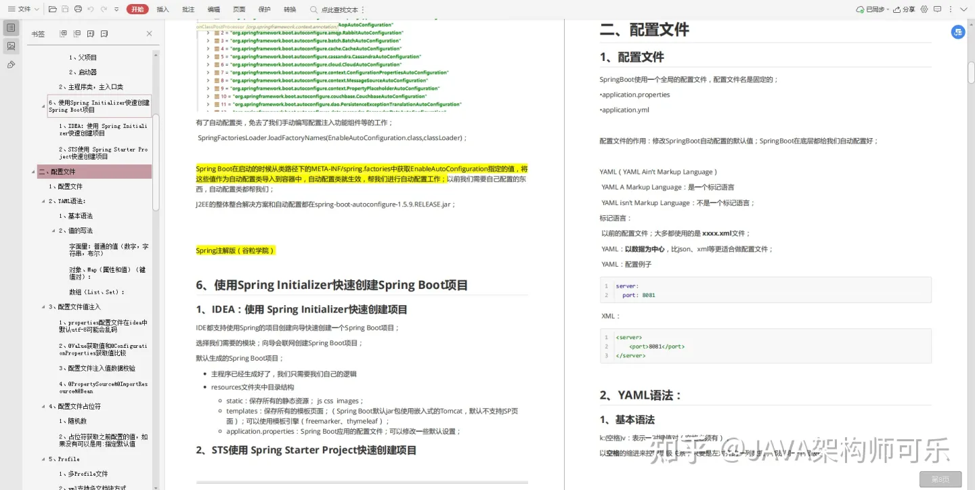Click the document scrollbar up arrow

click(x=971, y=24)
